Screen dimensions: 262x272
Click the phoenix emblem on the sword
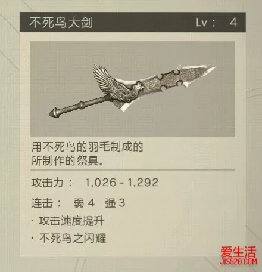[x=137, y=88]
